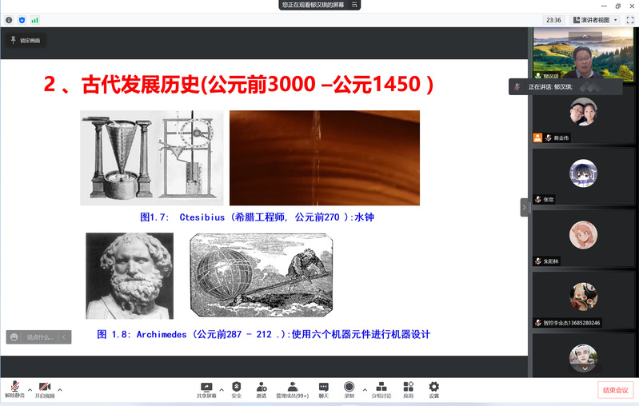Open the 安全 security shield icon
Viewport: 639px width, 406px height.
tap(236, 388)
